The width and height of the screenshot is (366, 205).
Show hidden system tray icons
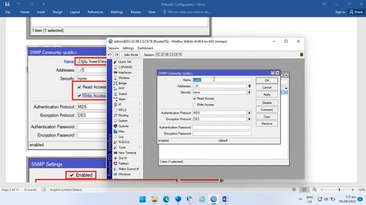[300, 199]
